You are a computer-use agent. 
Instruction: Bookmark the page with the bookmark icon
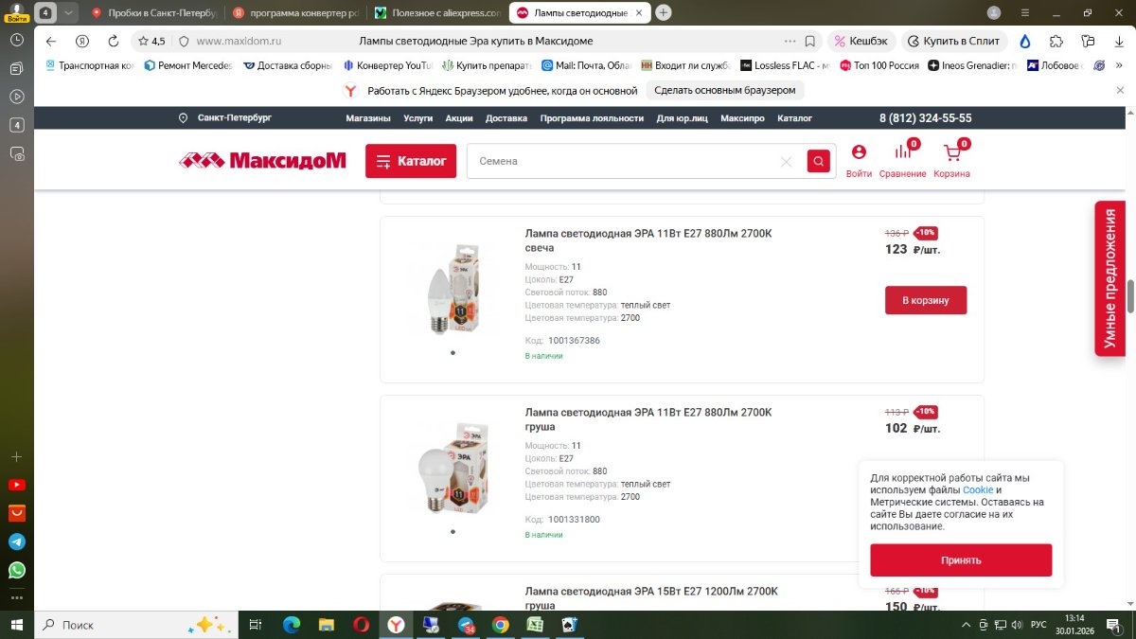[810, 41]
